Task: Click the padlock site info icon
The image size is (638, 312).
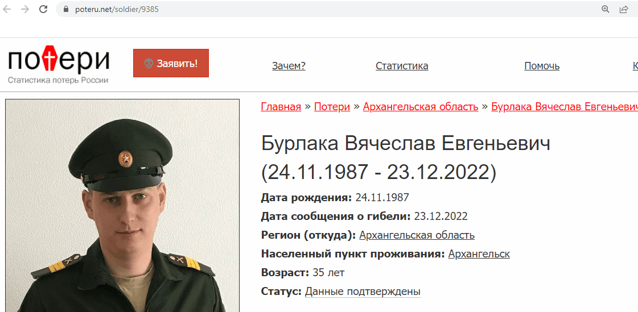Action: pos(67,9)
